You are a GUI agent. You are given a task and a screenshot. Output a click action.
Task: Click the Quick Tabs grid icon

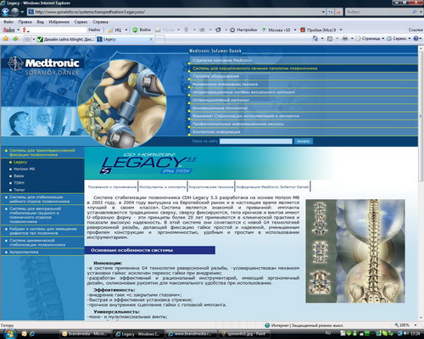[x=27, y=39]
